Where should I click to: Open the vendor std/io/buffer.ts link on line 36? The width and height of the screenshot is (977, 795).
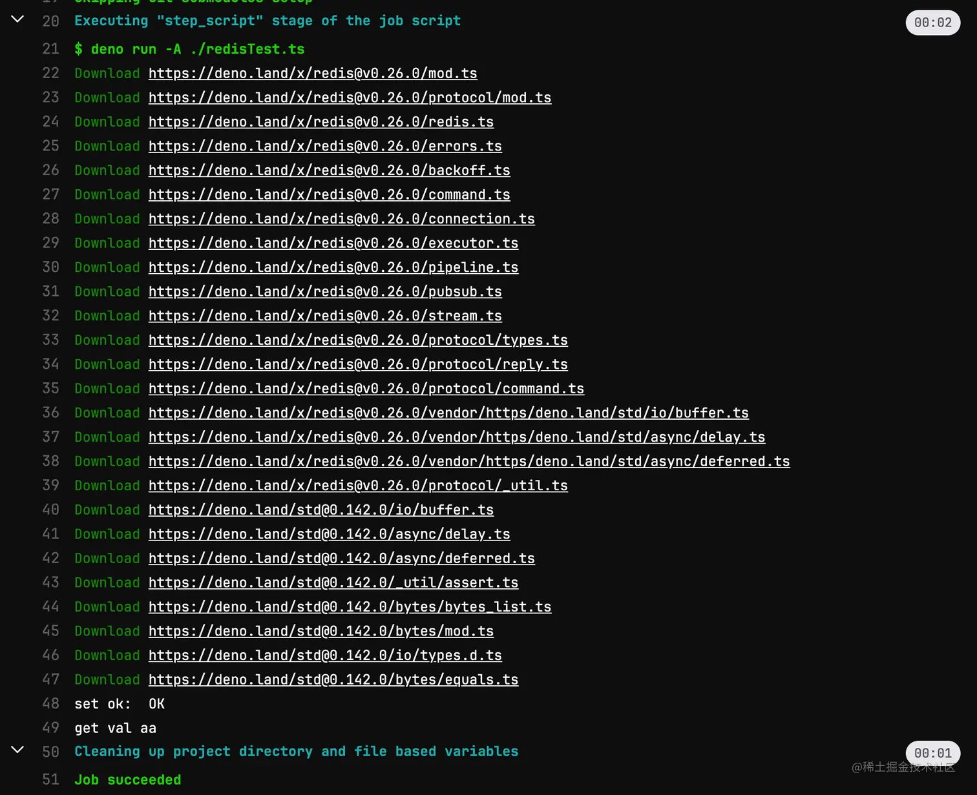click(x=448, y=413)
